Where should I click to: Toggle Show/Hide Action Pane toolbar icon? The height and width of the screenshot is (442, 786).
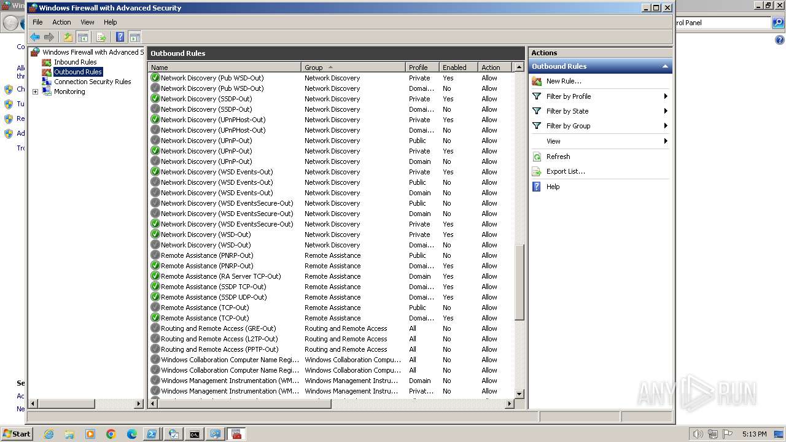(135, 37)
